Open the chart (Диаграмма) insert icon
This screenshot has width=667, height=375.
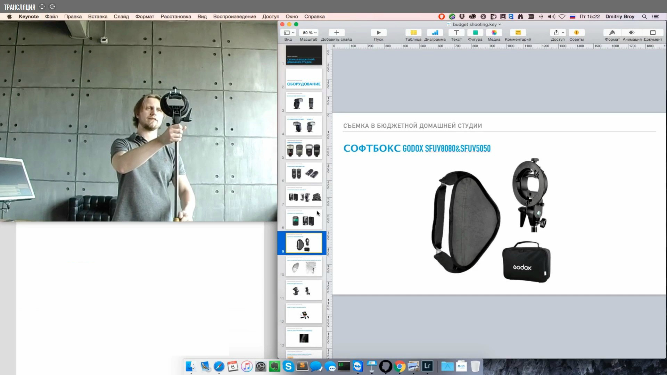tap(435, 33)
